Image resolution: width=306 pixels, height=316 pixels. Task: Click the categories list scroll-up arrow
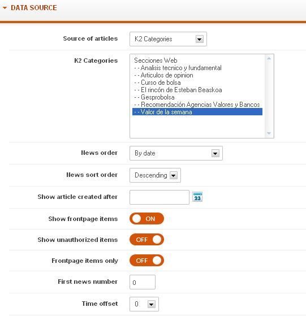[269, 58]
